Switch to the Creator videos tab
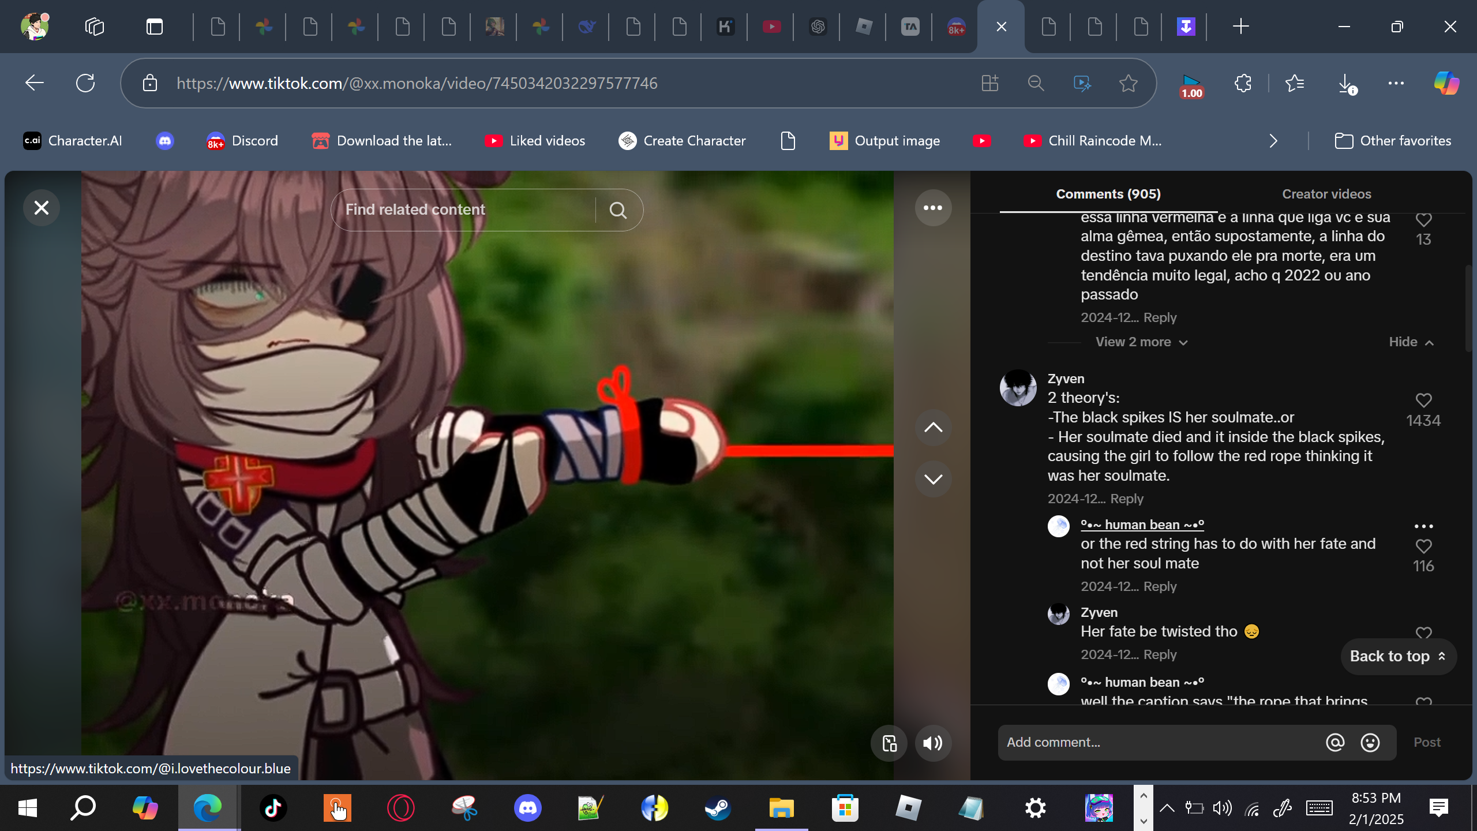Viewport: 1477px width, 831px height. tap(1326, 194)
